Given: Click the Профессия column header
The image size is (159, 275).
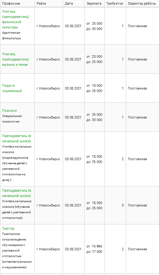Looking at the screenshot, I should click(x=11, y=3).
